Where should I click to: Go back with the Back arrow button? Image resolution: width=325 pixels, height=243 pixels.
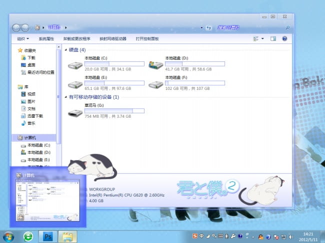[16, 28]
